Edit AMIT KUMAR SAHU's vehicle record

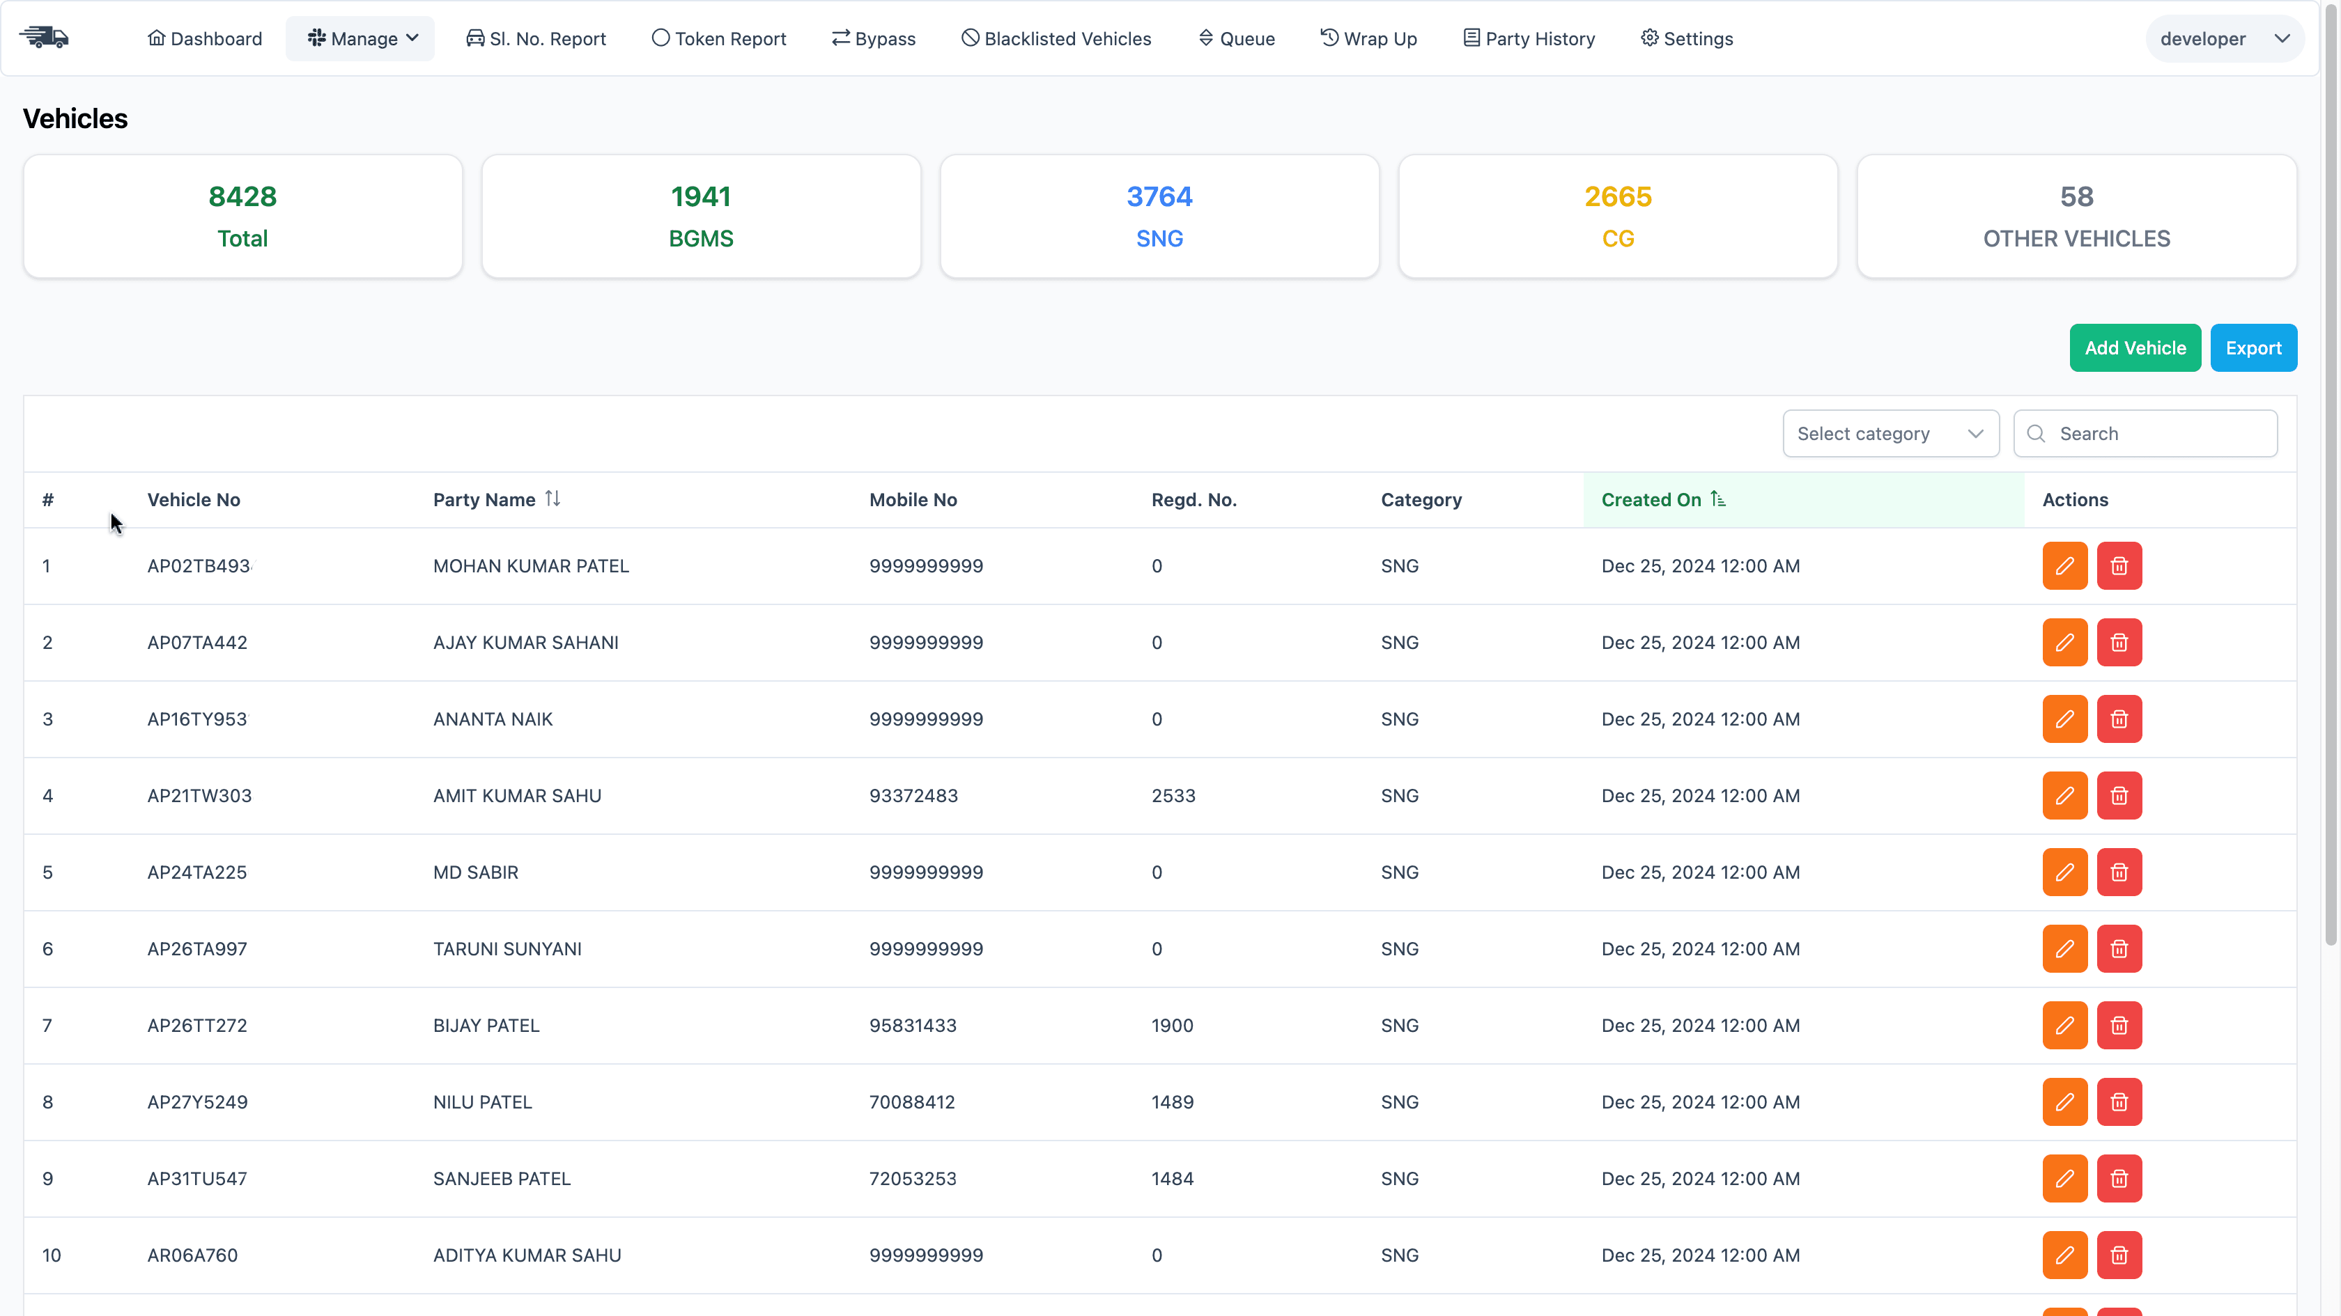[2064, 796]
